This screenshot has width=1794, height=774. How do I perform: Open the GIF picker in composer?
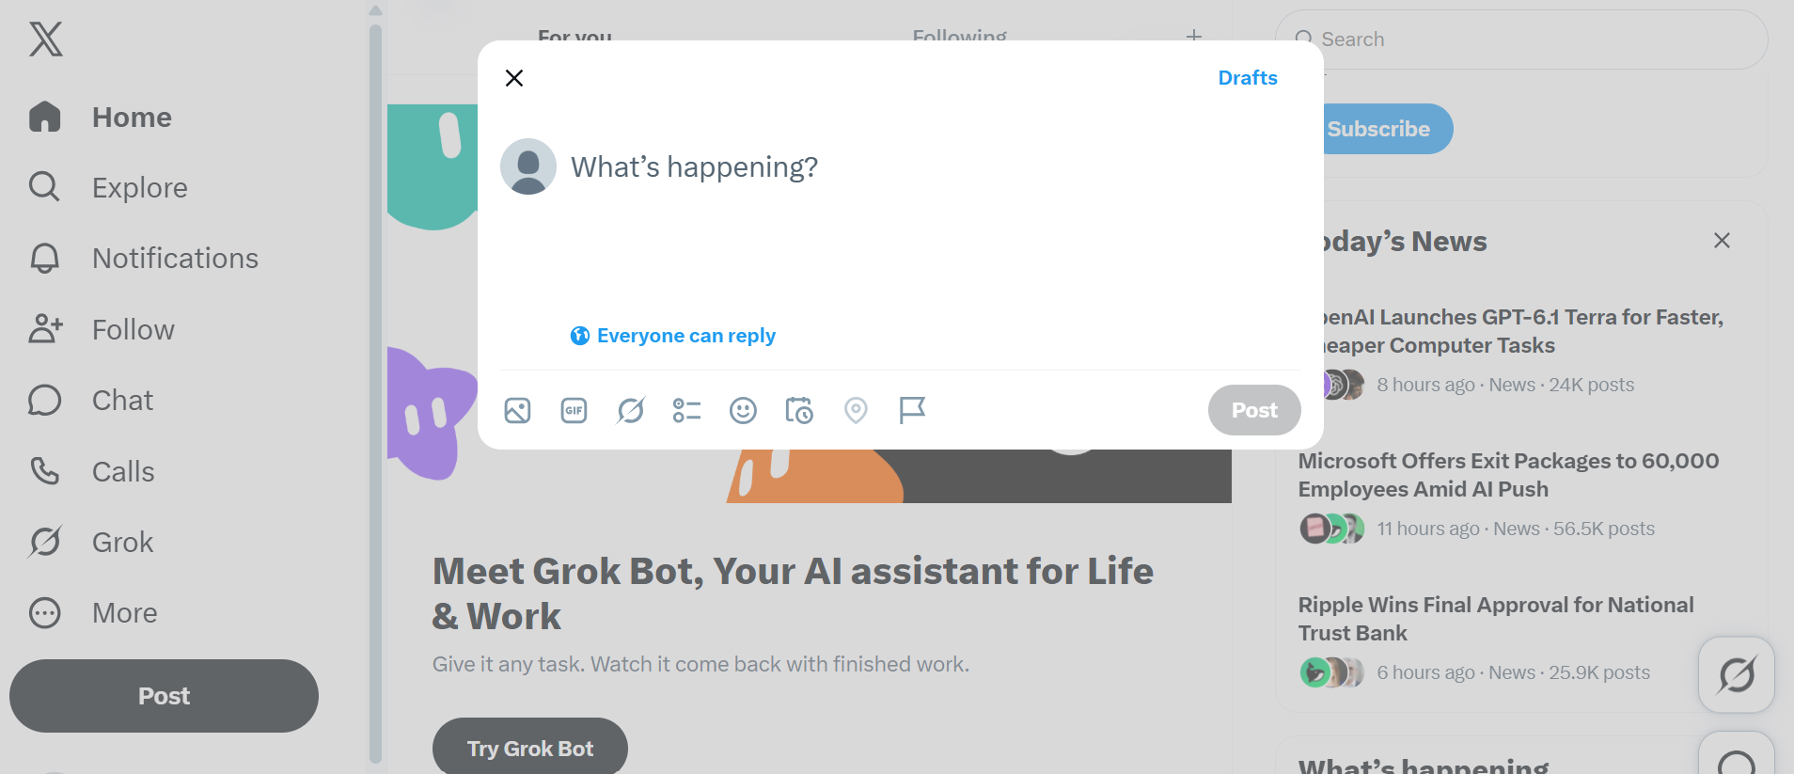point(574,411)
